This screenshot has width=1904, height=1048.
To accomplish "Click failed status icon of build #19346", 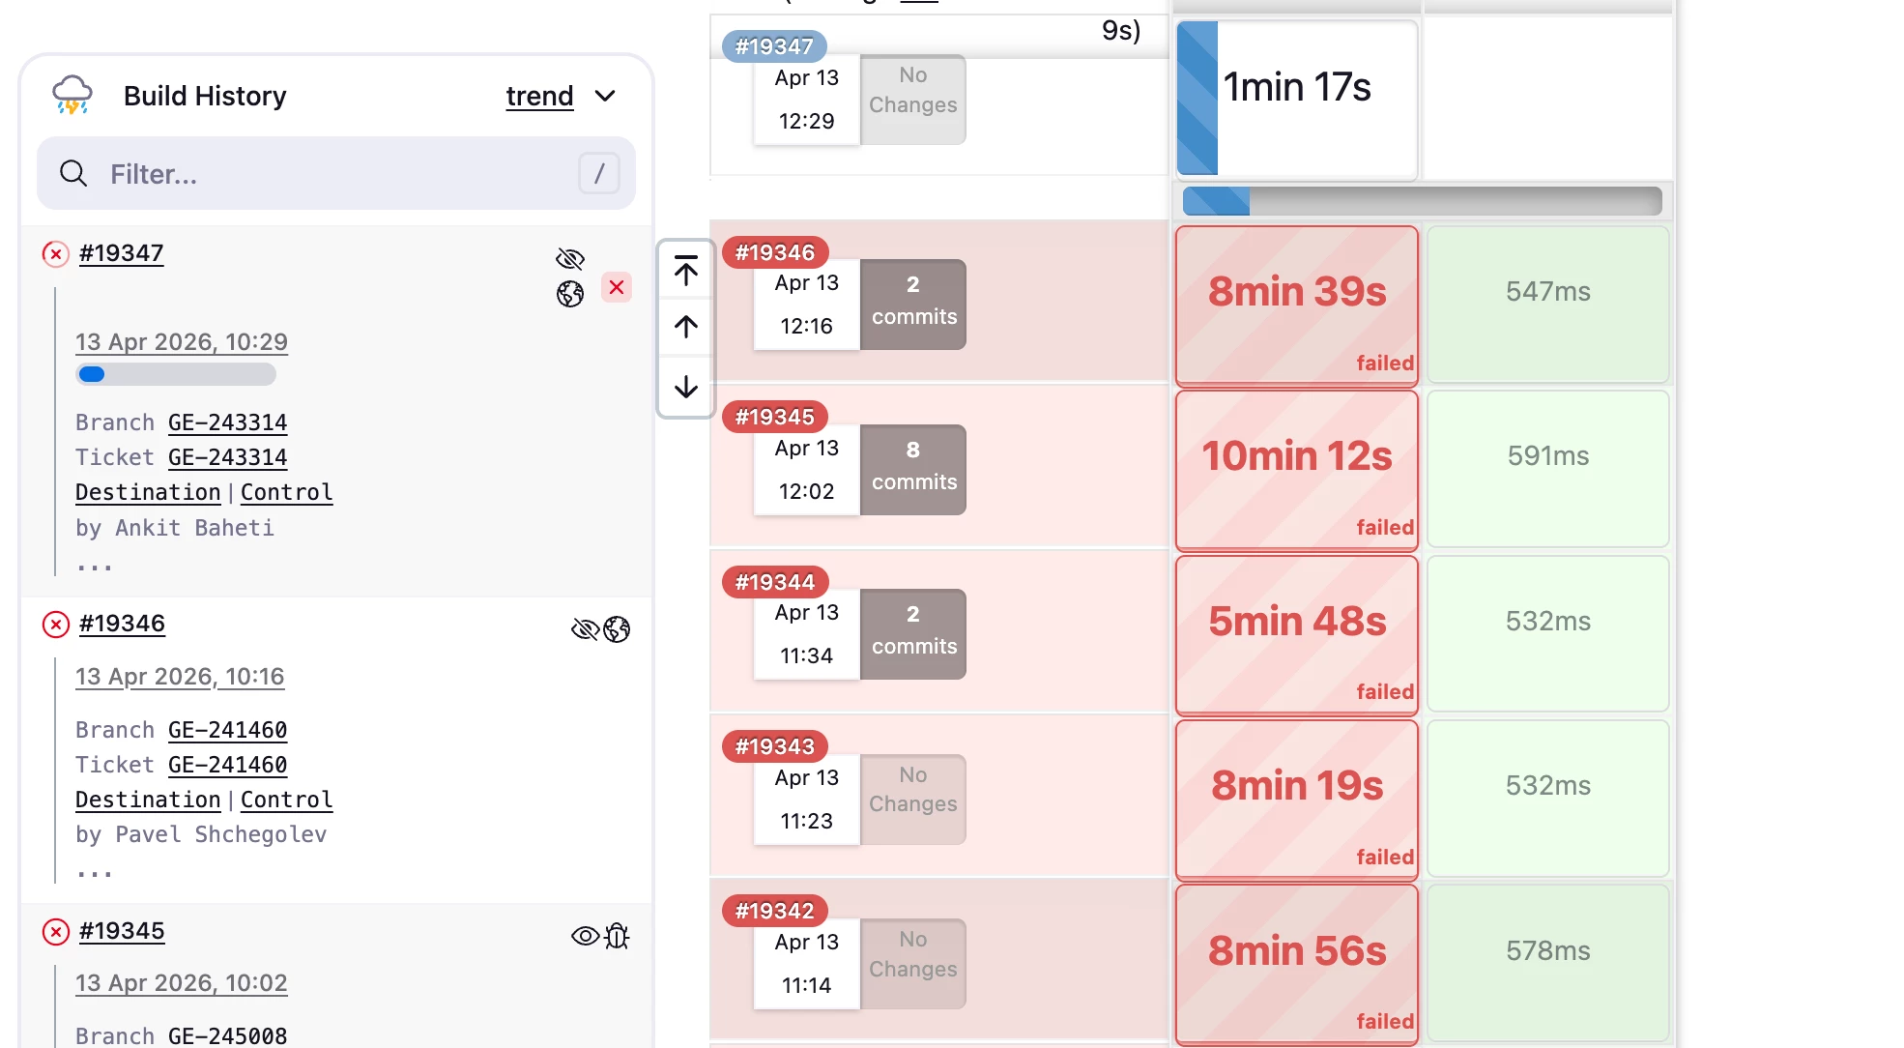I will [56, 625].
